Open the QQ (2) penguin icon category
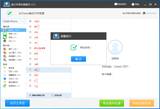 pyautogui.click(x=5, y=41)
